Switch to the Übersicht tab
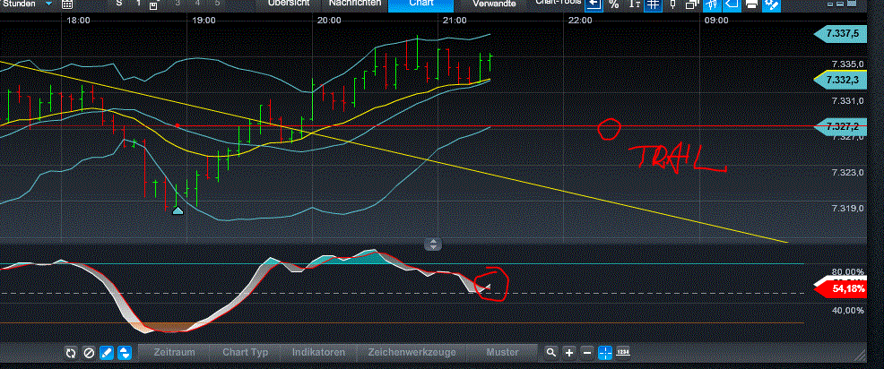This screenshot has width=884, height=369. (x=289, y=4)
